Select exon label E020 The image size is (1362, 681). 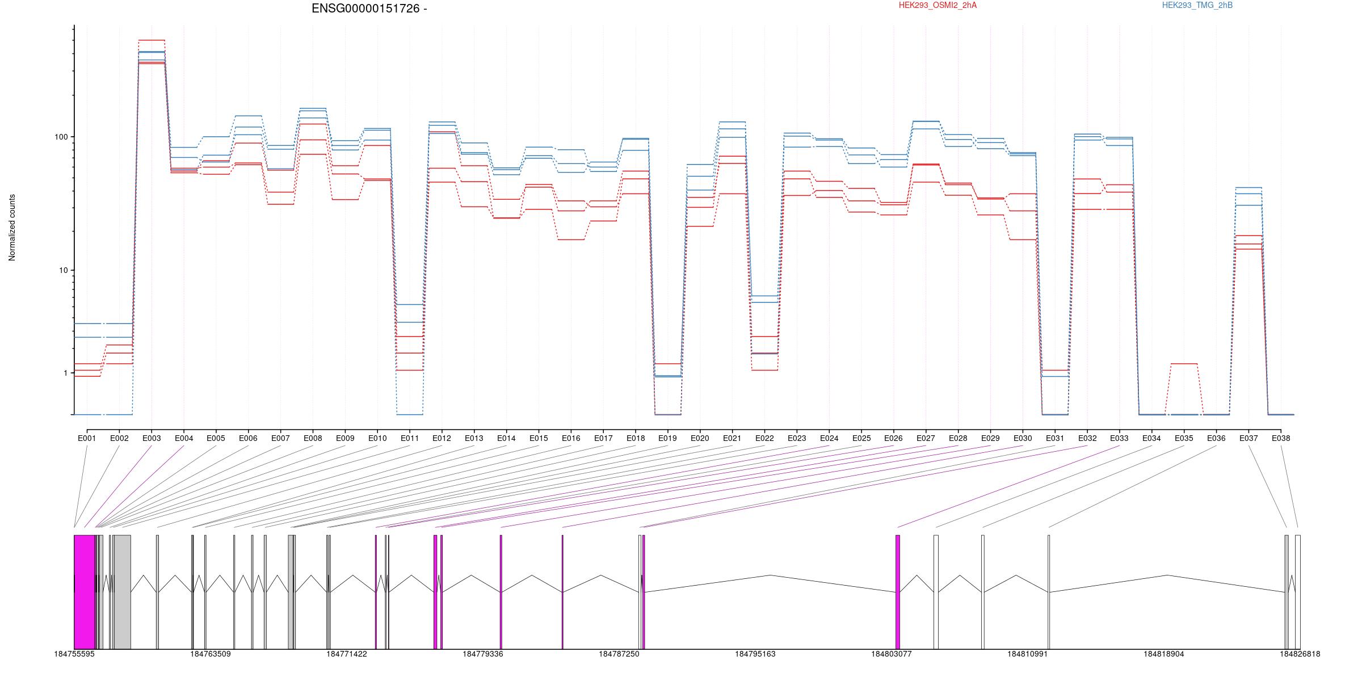pyautogui.click(x=700, y=438)
